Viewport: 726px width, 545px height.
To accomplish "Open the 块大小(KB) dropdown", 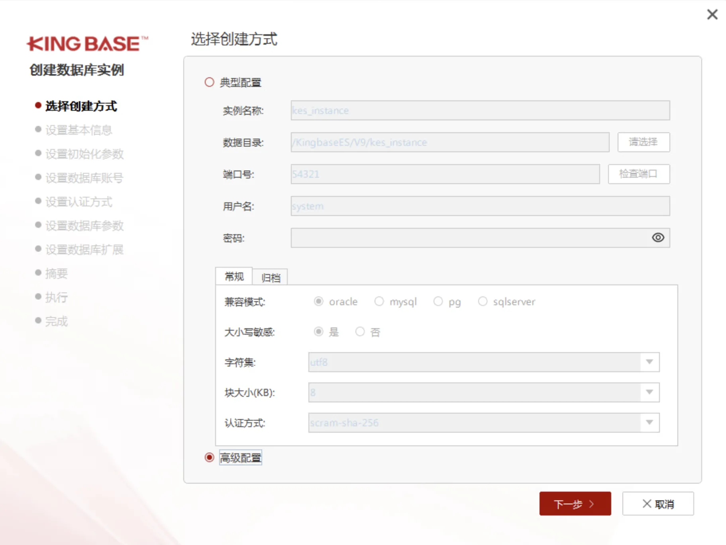I will [x=649, y=392].
